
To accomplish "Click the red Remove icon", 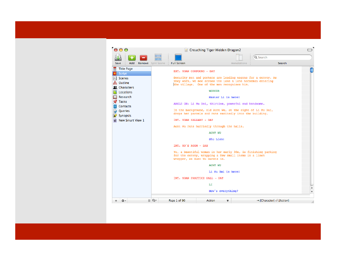I will point(143,58).
